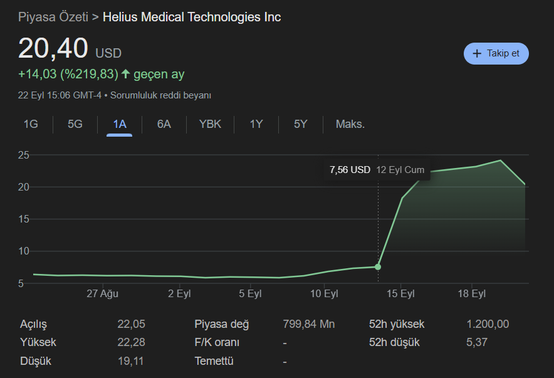Switch to the YBK range tab
The image size is (554, 378).
(210, 124)
